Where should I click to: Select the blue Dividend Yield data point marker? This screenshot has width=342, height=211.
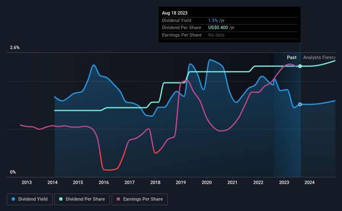300,104
